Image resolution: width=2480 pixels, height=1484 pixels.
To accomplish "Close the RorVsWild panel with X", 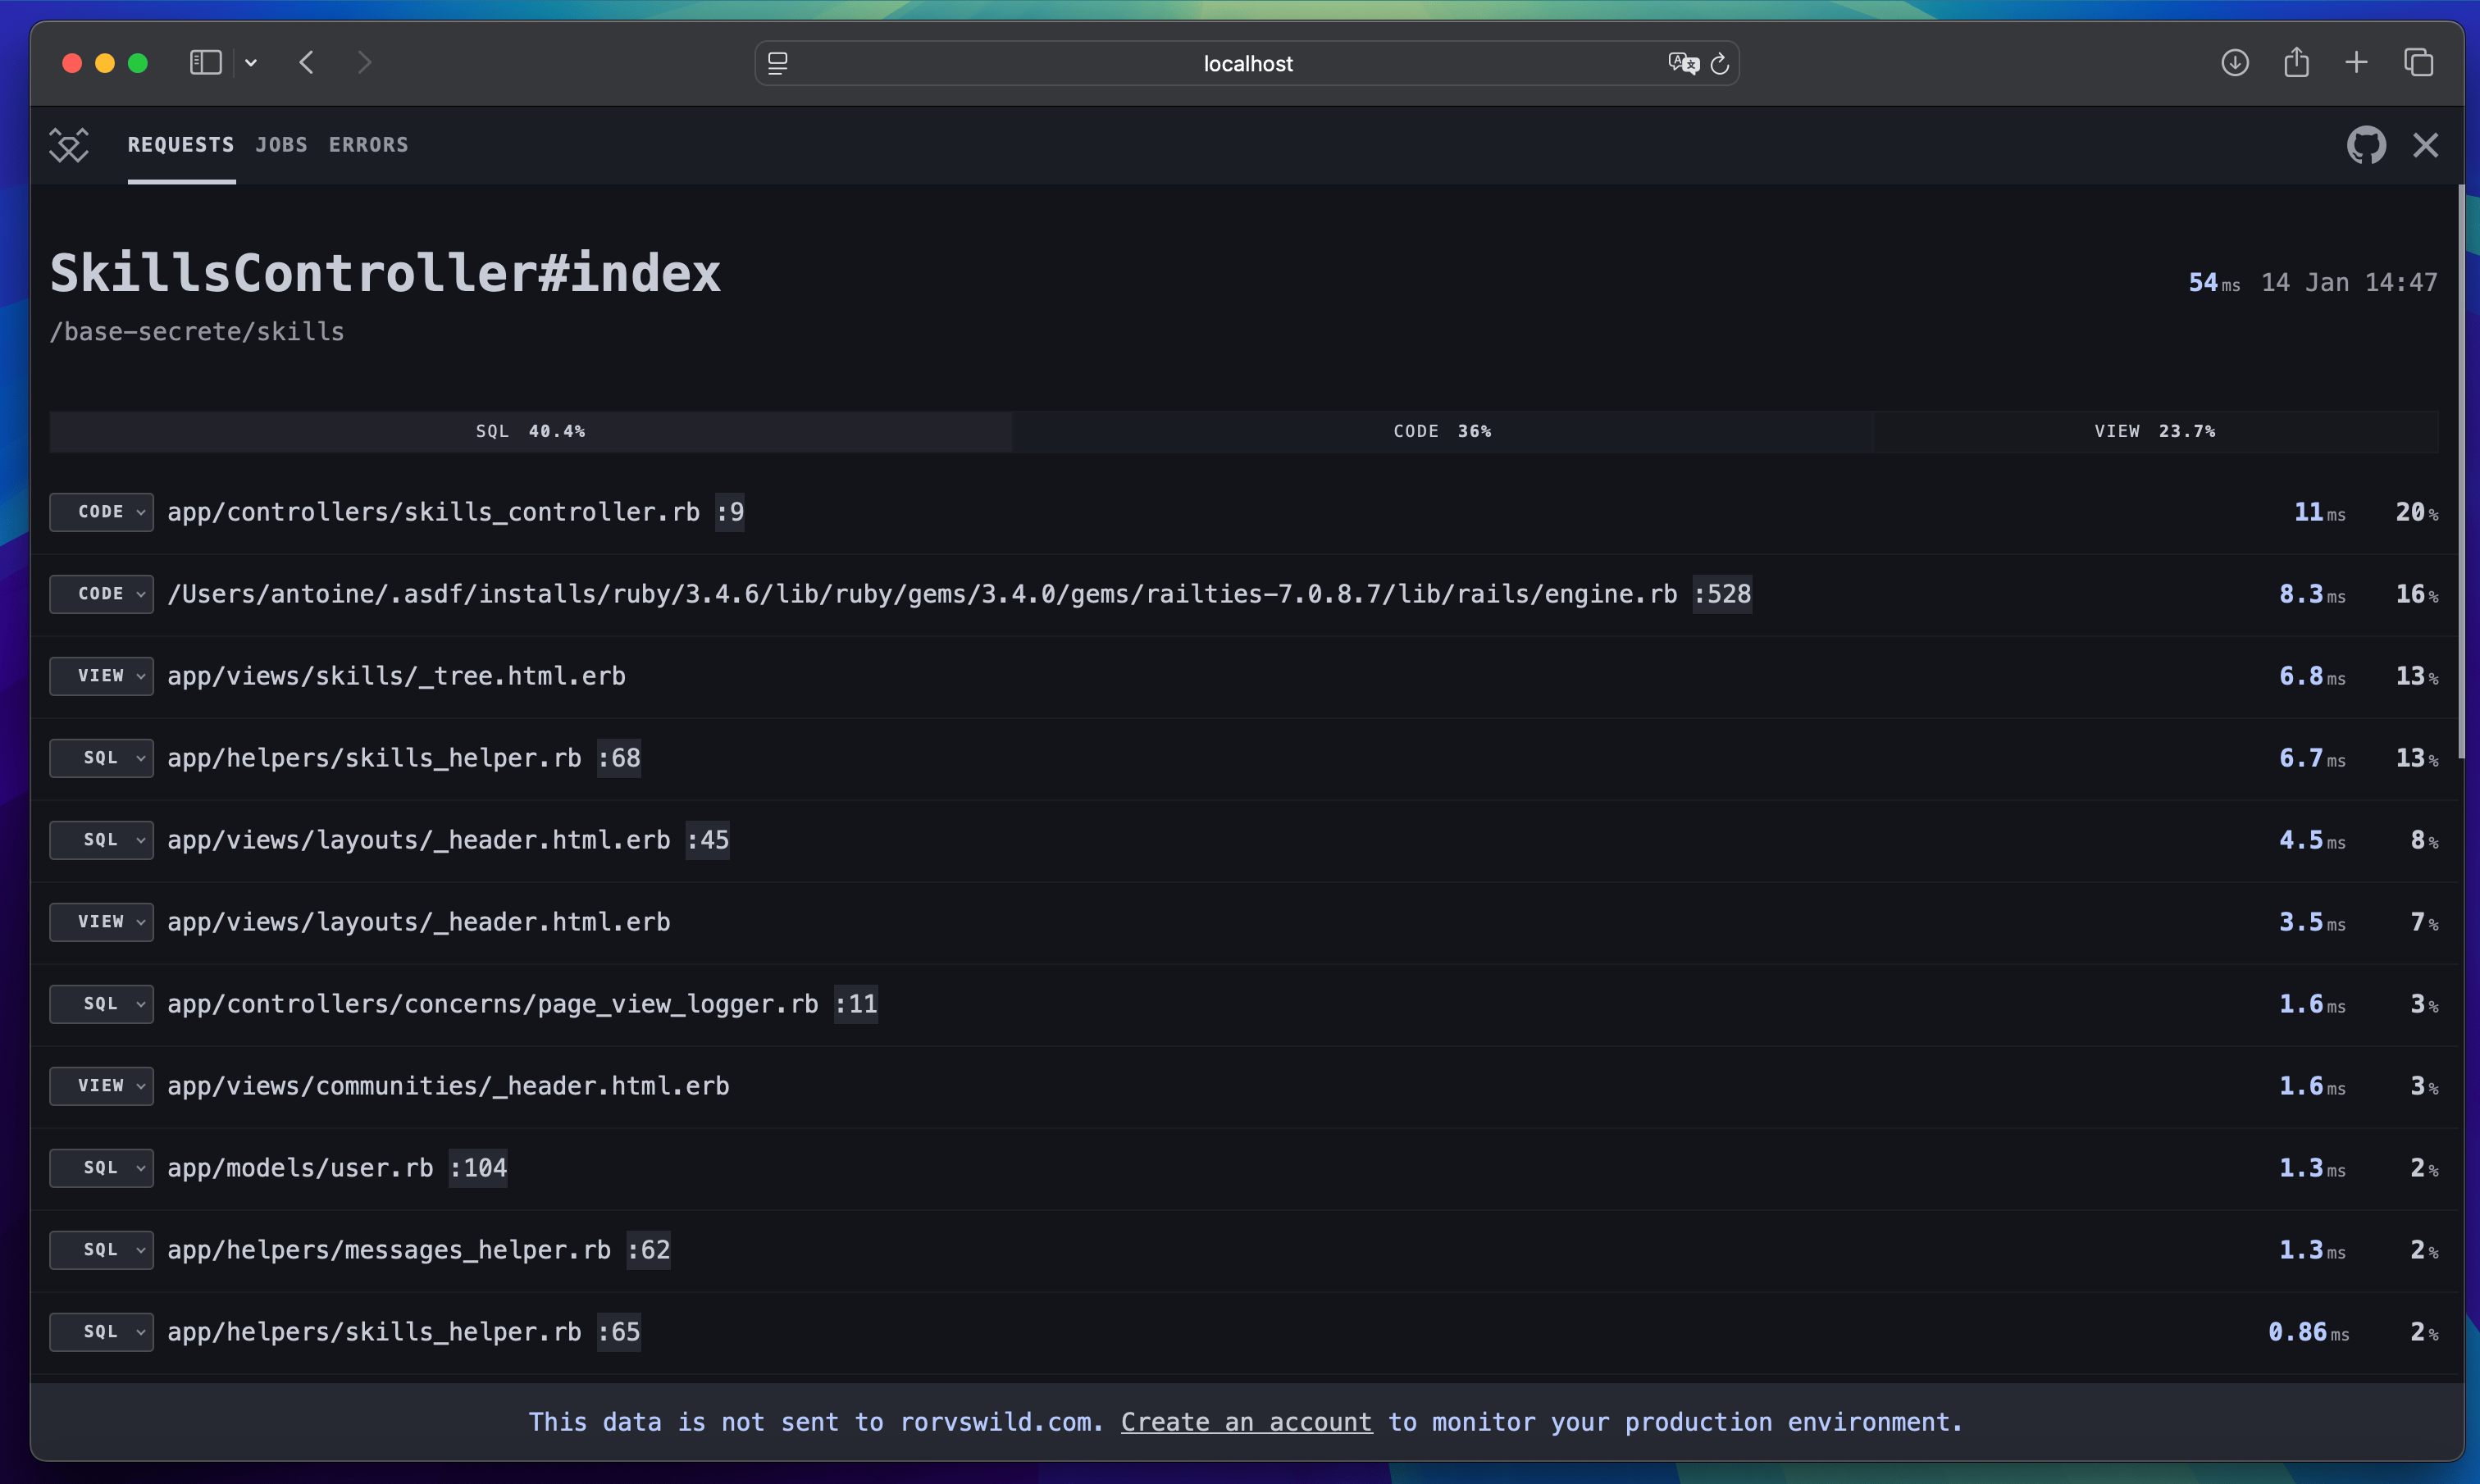I will [x=2426, y=145].
